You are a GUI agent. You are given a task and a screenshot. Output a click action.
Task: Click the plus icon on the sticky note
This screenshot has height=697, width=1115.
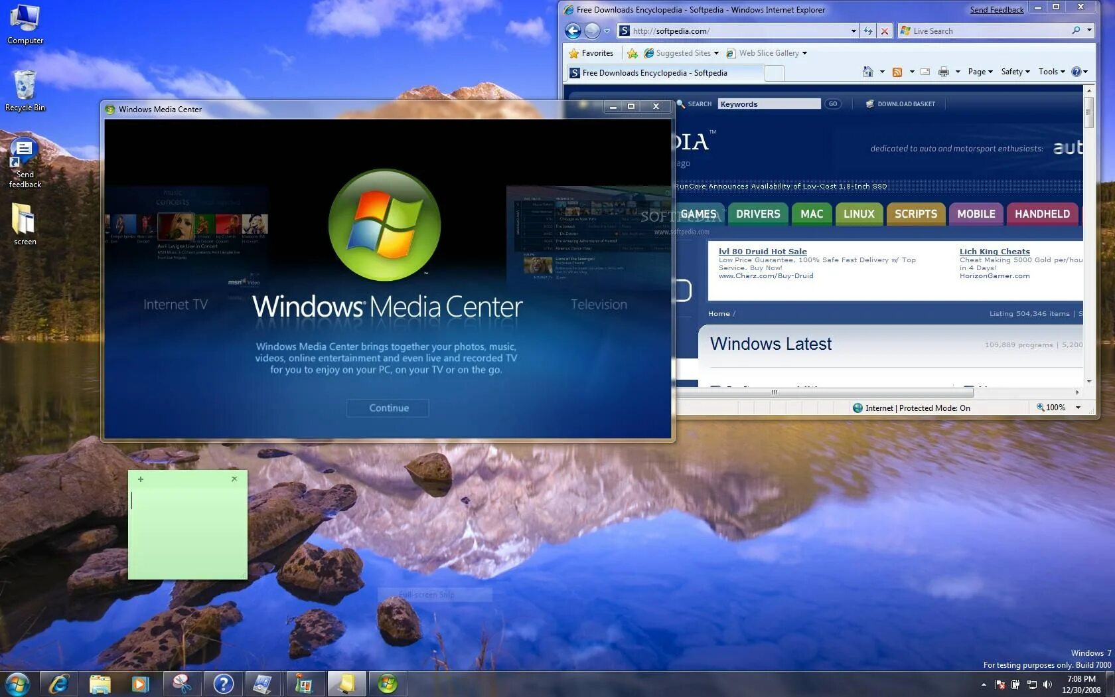tap(140, 479)
